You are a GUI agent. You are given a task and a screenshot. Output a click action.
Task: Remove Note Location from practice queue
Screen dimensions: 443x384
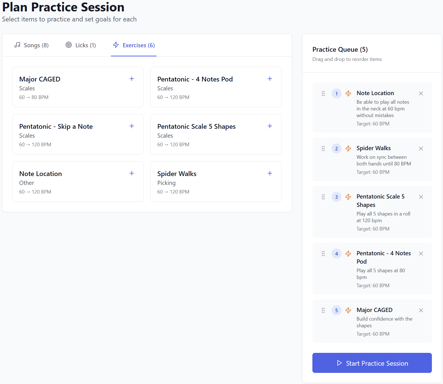pos(421,93)
